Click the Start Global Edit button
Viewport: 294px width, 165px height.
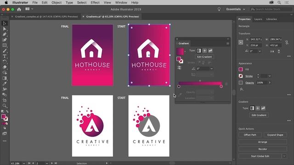click(260, 156)
